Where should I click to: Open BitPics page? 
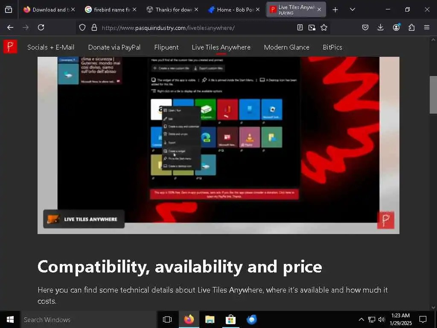pos(332,47)
